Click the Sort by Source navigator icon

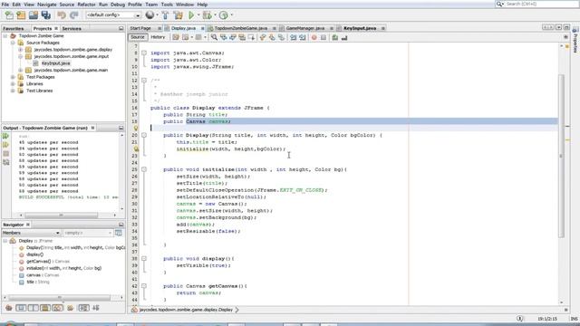(x=96, y=308)
